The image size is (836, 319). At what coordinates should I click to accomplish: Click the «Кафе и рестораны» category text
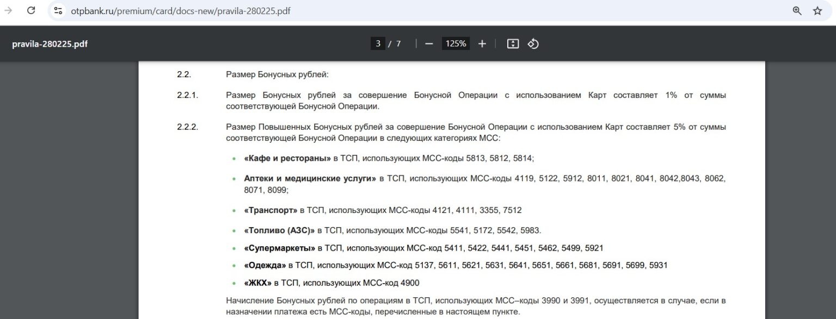tap(287, 158)
